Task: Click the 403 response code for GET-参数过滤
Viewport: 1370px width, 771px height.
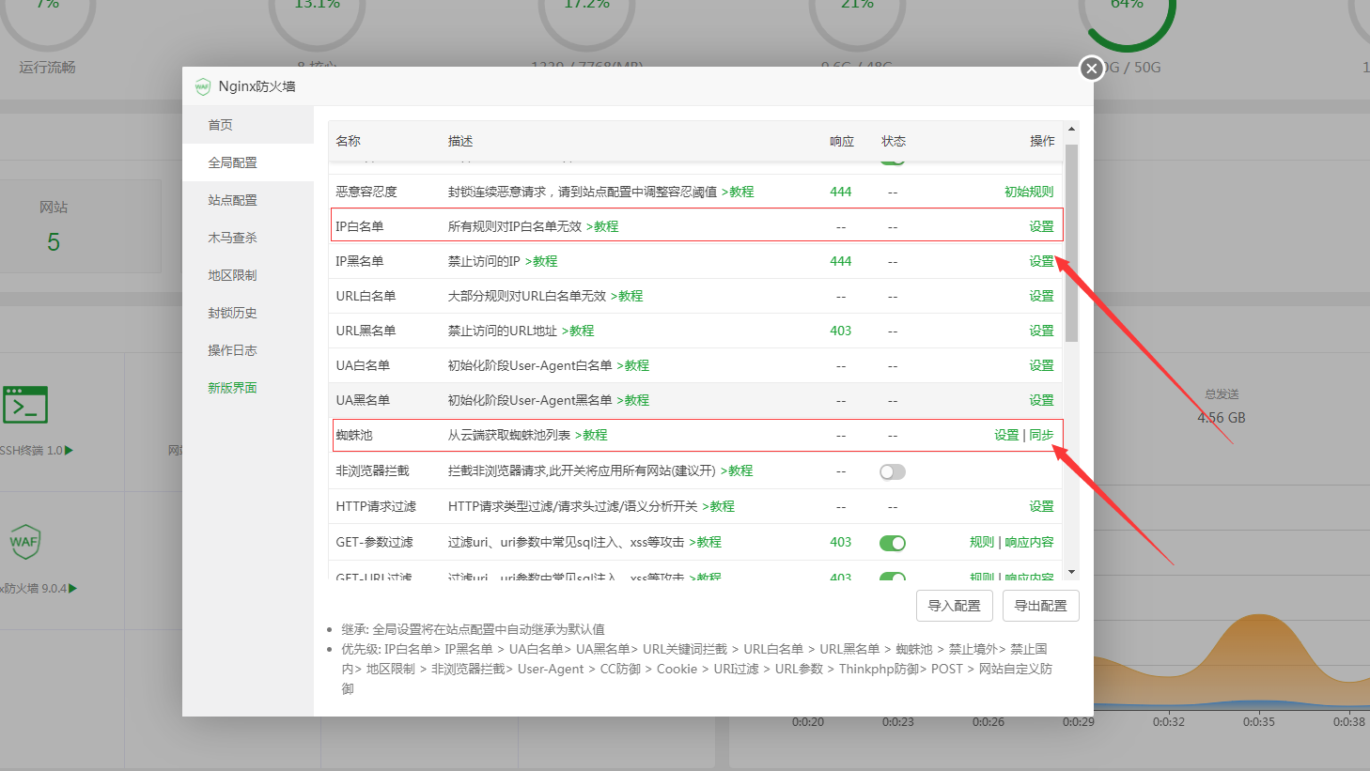Action: click(840, 542)
